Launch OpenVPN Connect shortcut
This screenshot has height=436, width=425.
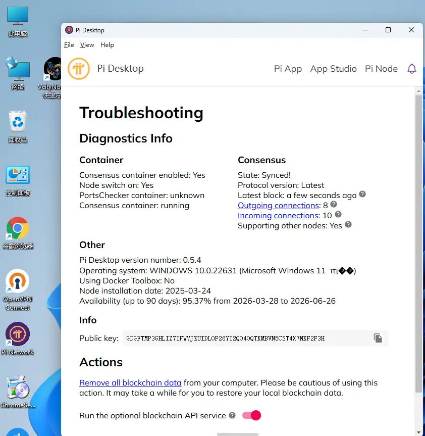(x=18, y=289)
